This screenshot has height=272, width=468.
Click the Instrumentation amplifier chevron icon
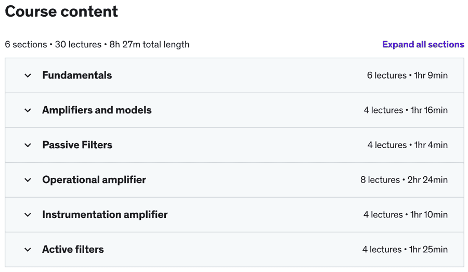[x=28, y=215]
